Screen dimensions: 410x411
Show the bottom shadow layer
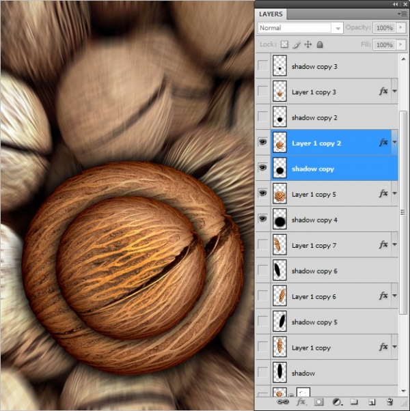click(x=263, y=372)
